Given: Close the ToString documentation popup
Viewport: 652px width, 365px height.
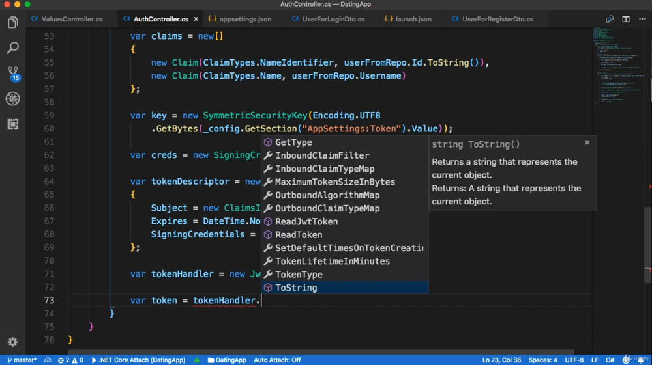Looking at the screenshot, I should click(587, 142).
